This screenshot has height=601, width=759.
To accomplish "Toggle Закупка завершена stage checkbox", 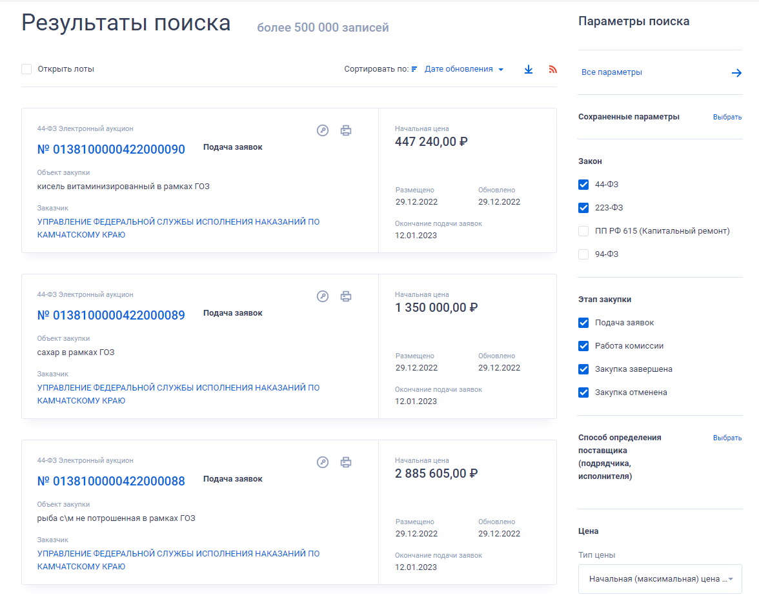I will pos(583,369).
